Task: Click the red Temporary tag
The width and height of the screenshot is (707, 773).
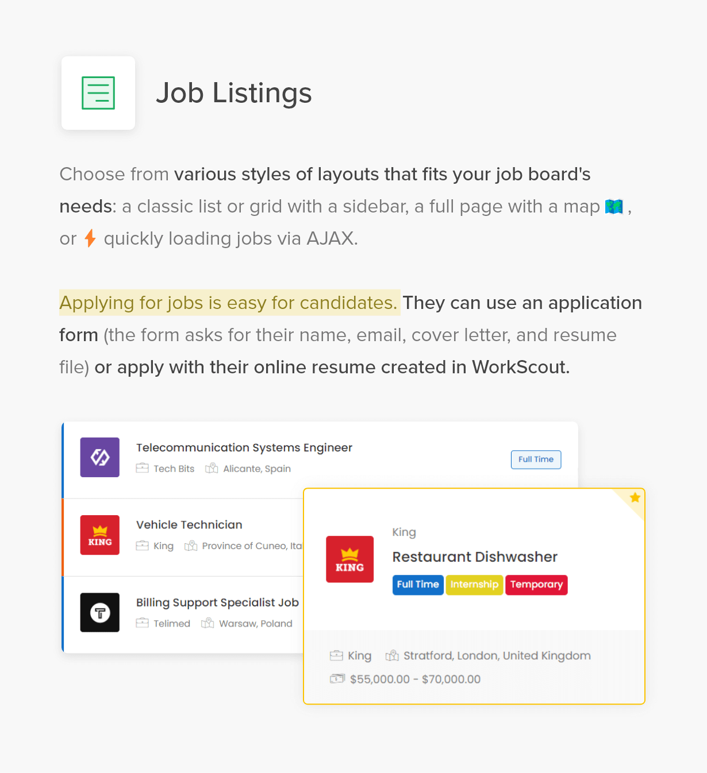Action: [x=536, y=585]
